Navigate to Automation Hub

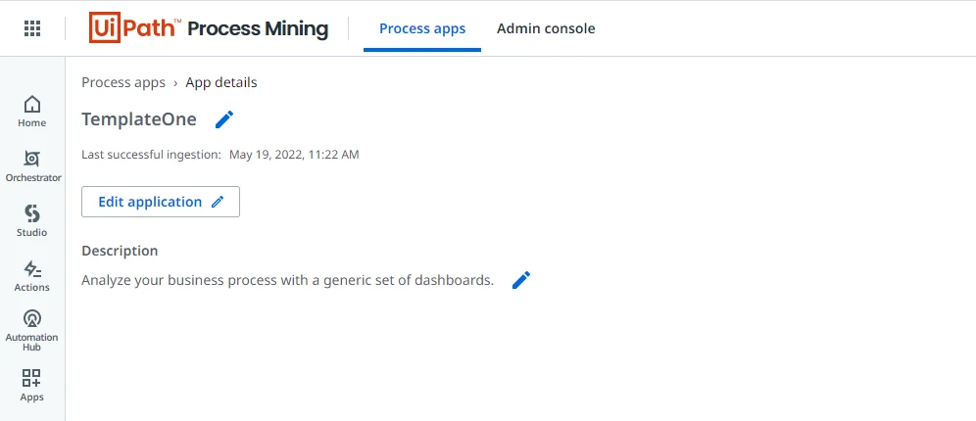pyautogui.click(x=31, y=330)
